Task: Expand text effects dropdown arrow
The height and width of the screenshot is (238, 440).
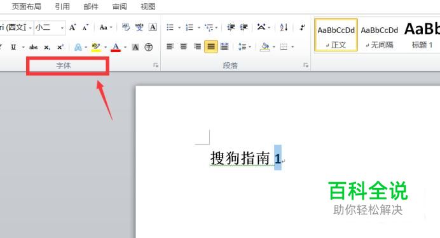Action: coord(86,47)
